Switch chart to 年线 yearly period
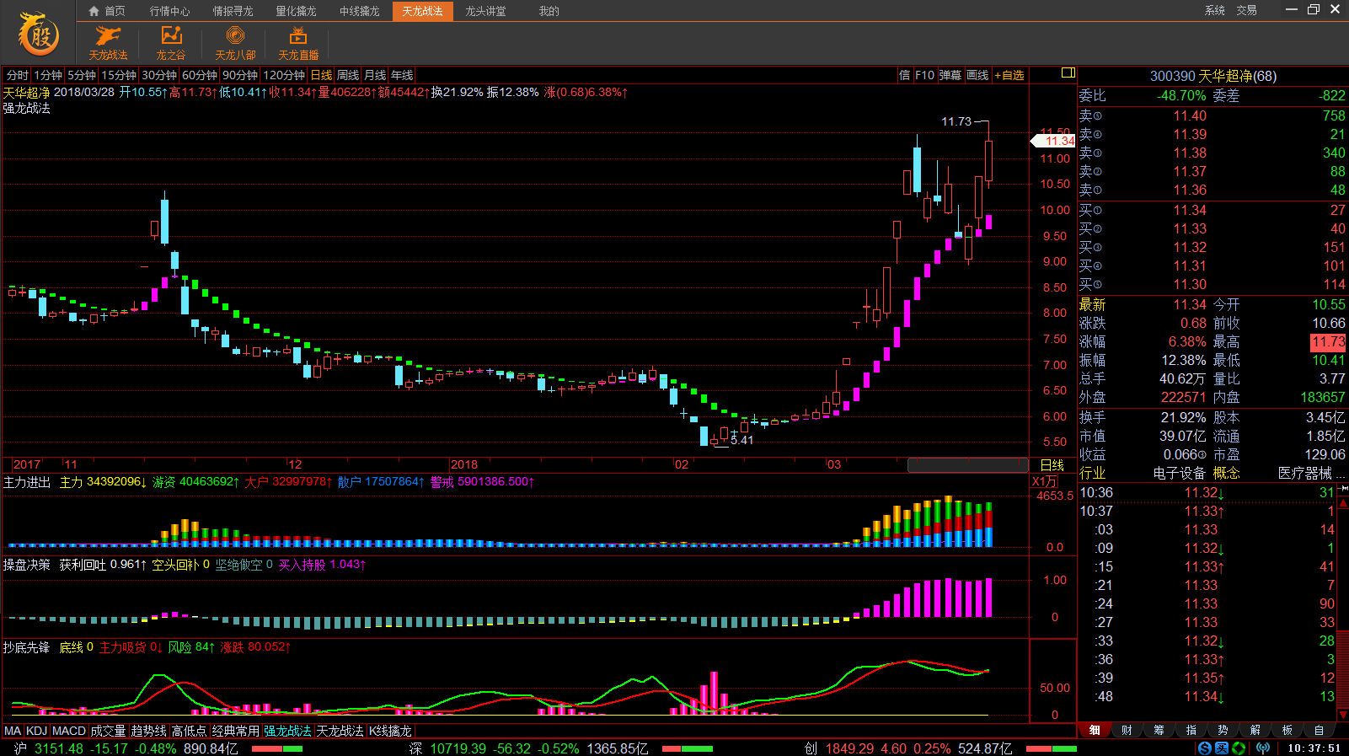Viewport: 1349px width, 756px height. pyautogui.click(x=402, y=75)
